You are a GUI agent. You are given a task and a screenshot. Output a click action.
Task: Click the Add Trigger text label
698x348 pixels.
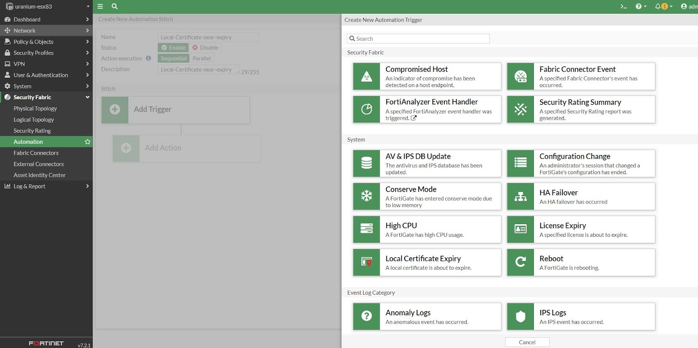(x=152, y=110)
